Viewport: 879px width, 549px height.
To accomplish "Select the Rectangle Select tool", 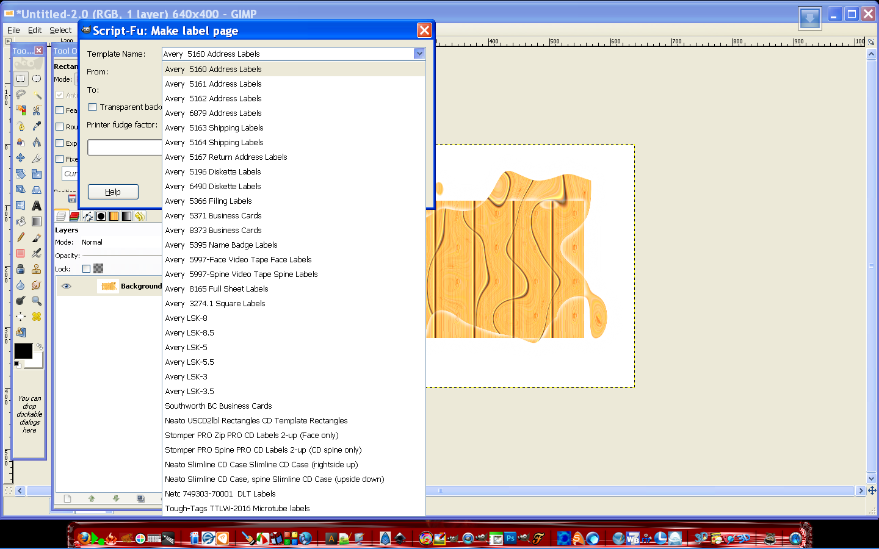I will coord(21,79).
